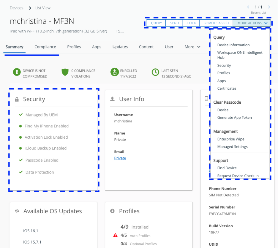This screenshot has width=278, height=248.
Task: Choose Enterprise Wipe under Management
Action: coord(231,139)
